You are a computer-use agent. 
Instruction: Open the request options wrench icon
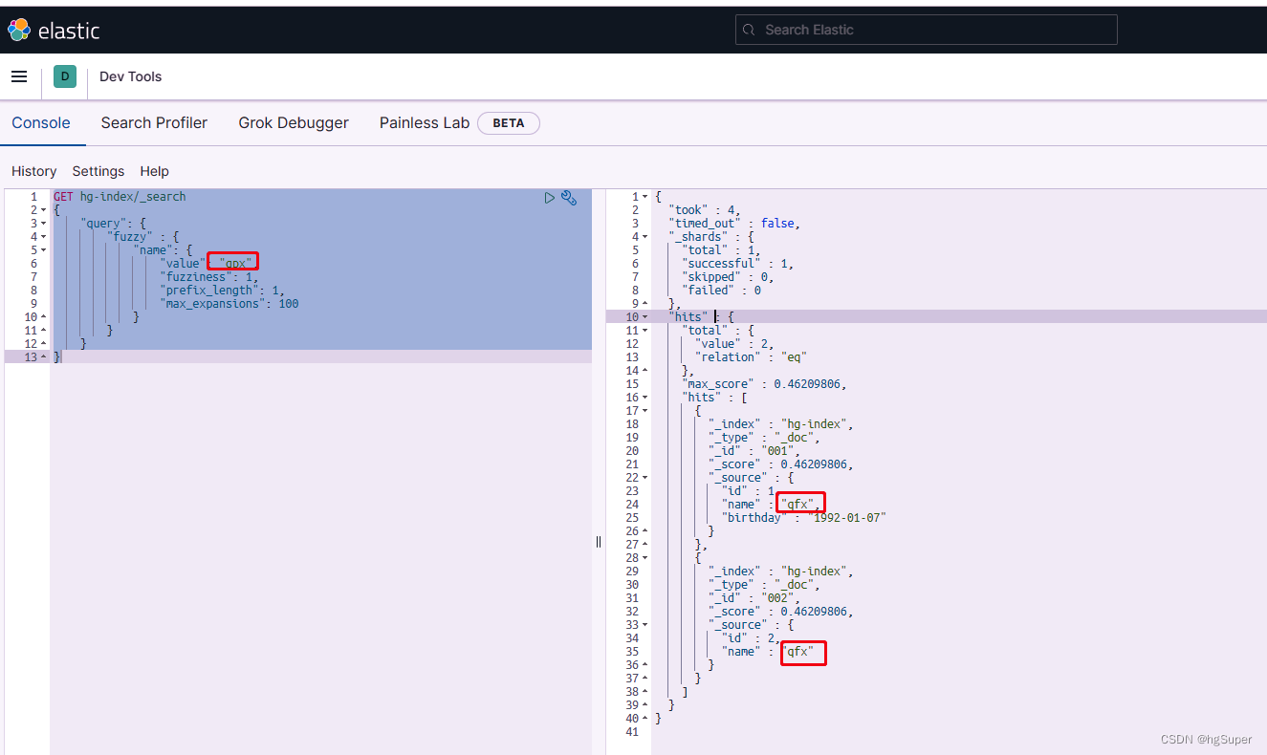(x=569, y=197)
